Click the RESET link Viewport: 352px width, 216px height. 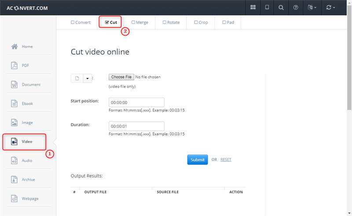pyautogui.click(x=226, y=160)
